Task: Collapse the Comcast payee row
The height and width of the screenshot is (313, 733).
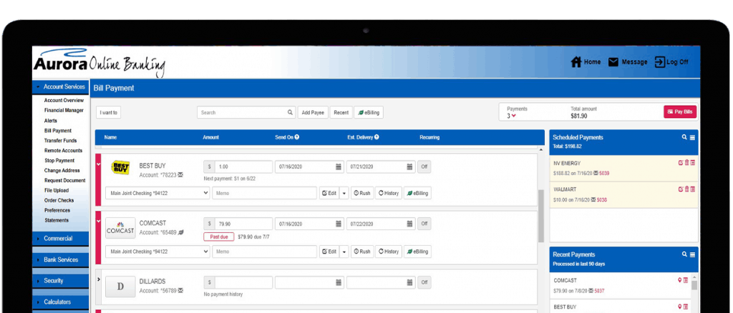Action: (x=98, y=221)
